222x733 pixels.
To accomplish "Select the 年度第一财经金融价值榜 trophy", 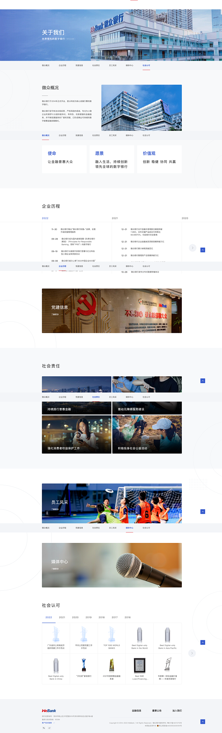I will (168, 669).
